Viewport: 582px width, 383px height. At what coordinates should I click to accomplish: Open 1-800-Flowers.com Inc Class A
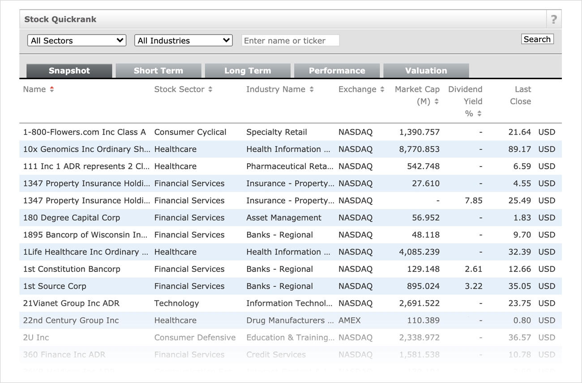pyautogui.click(x=85, y=132)
